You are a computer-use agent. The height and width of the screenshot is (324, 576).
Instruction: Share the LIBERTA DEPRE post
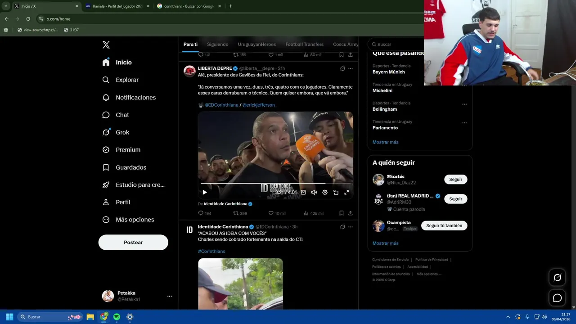pos(351,213)
